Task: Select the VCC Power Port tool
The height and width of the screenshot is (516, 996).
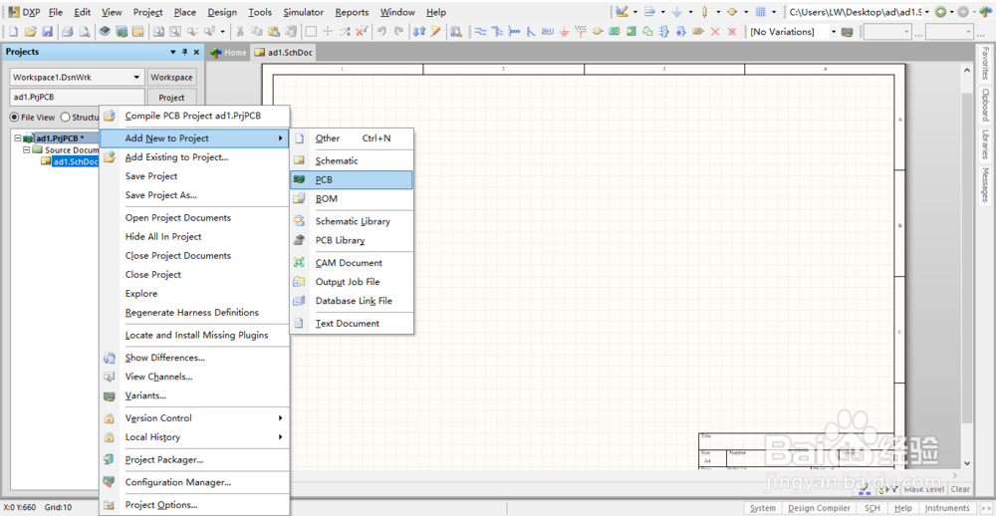Action: pyautogui.click(x=581, y=31)
